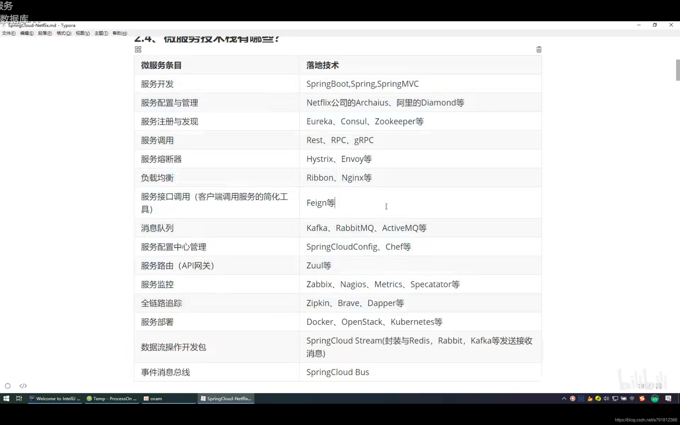Switch to source code mode icon
The height and width of the screenshot is (425, 680).
pyautogui.click(x=23, y=386)
